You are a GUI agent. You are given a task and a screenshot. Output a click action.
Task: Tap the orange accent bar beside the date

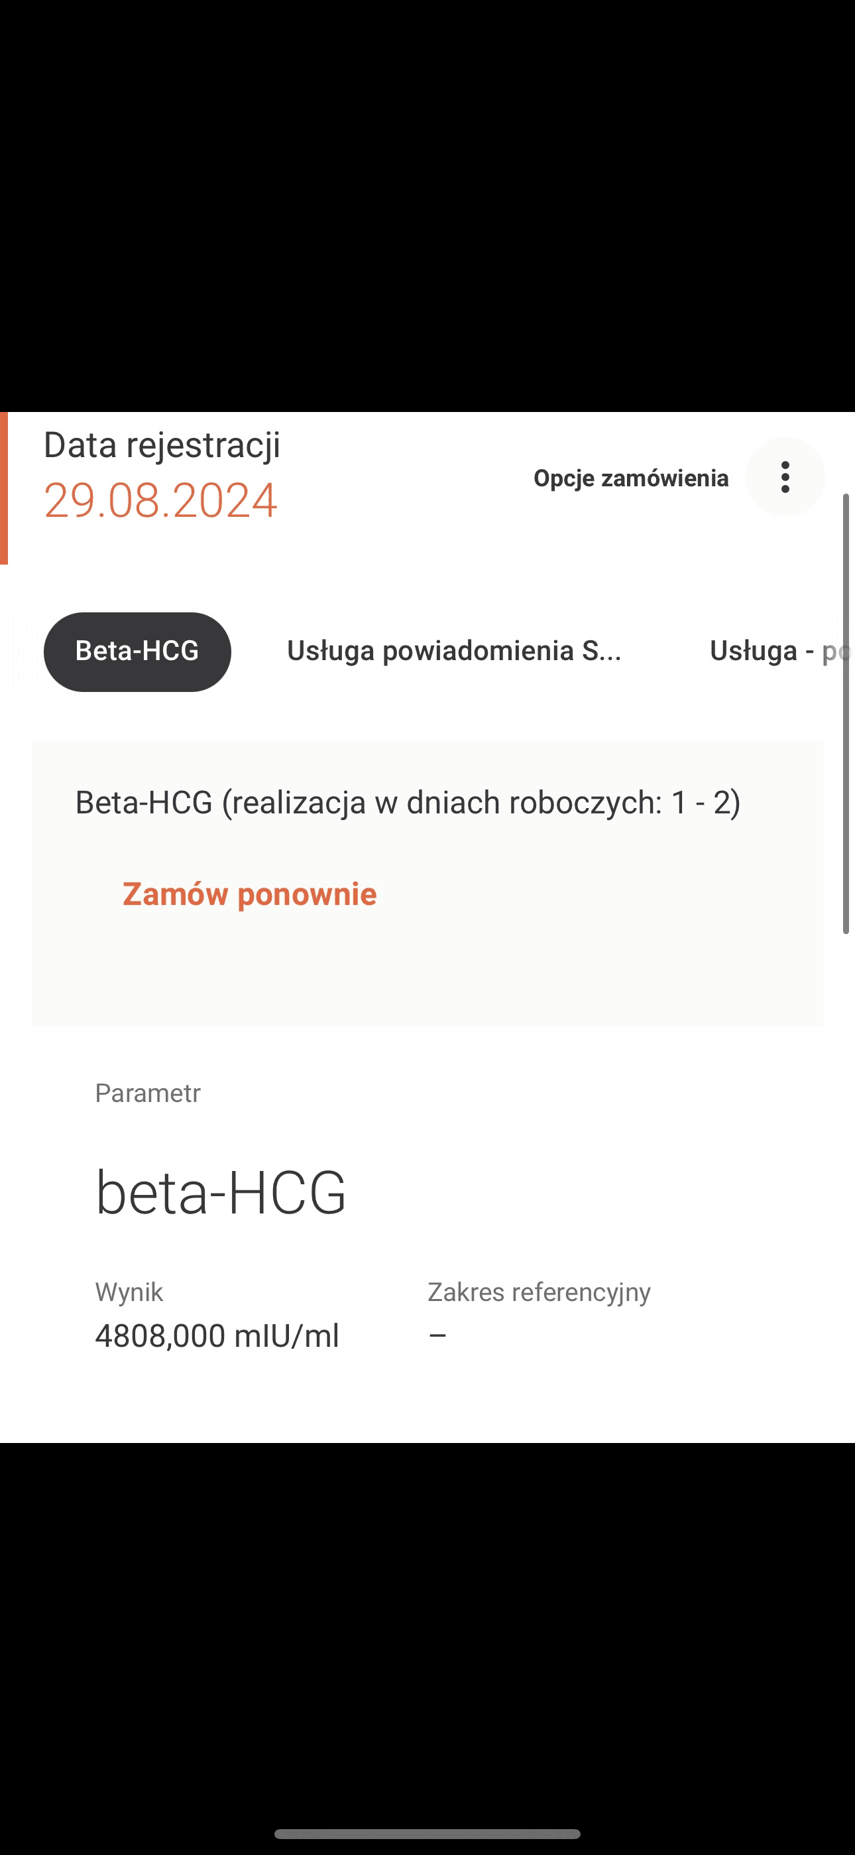[3, 488]
